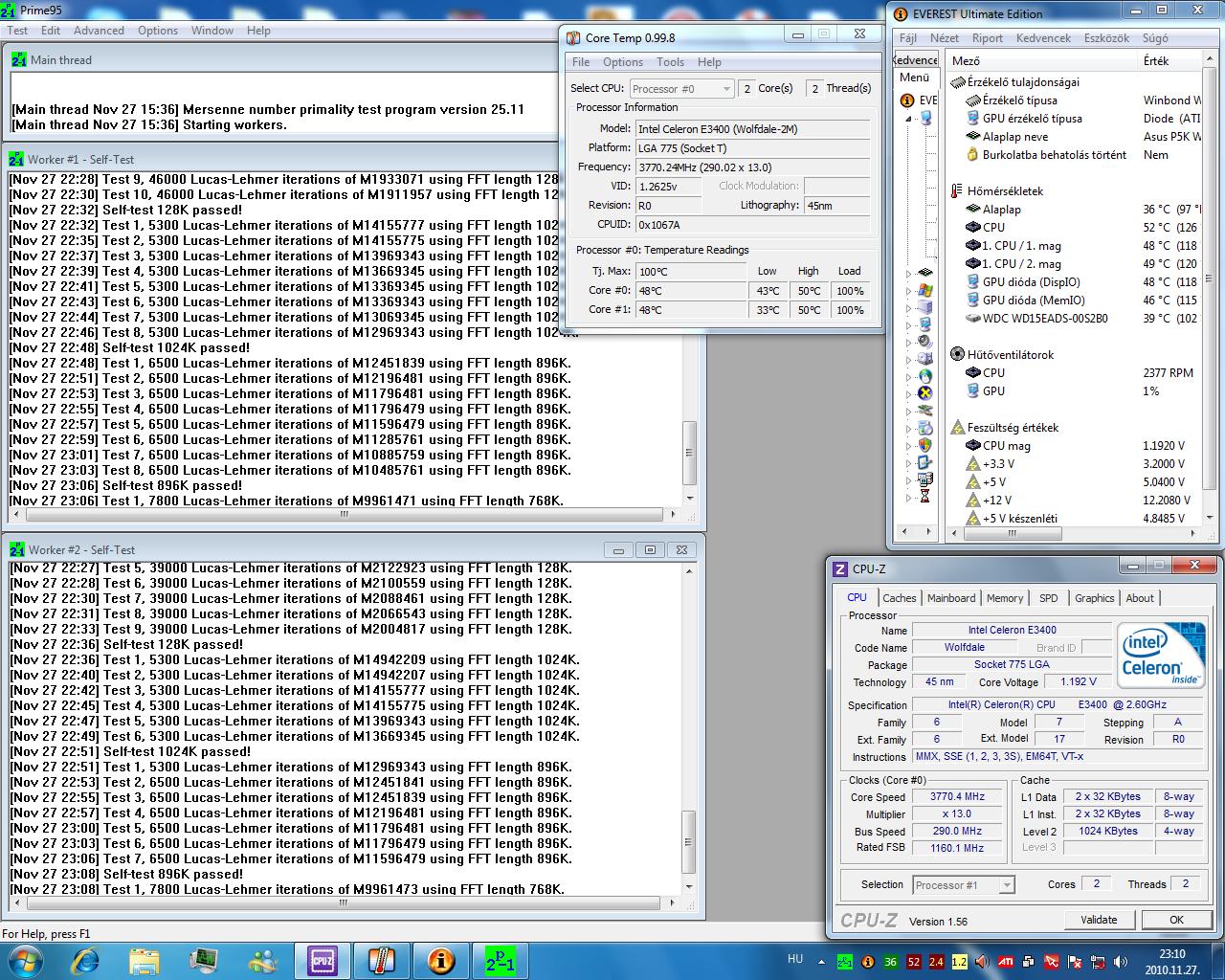The height and width of the screenshot is (980, 1225).
Task: Click the Worker #2 horizontal scrollbar thumb
Action: (x=345, y=902)
